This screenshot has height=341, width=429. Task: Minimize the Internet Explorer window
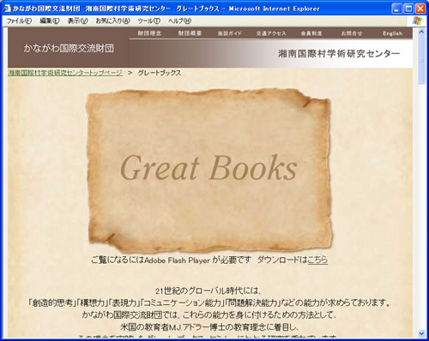click(x=396, y=9)
